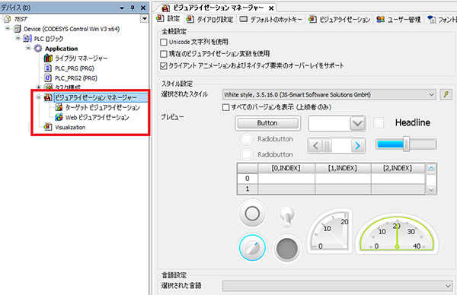Viewport: 457px width, 295px height.
Task: Open the TEST project dropdown arrow
Action: (144, 19)
